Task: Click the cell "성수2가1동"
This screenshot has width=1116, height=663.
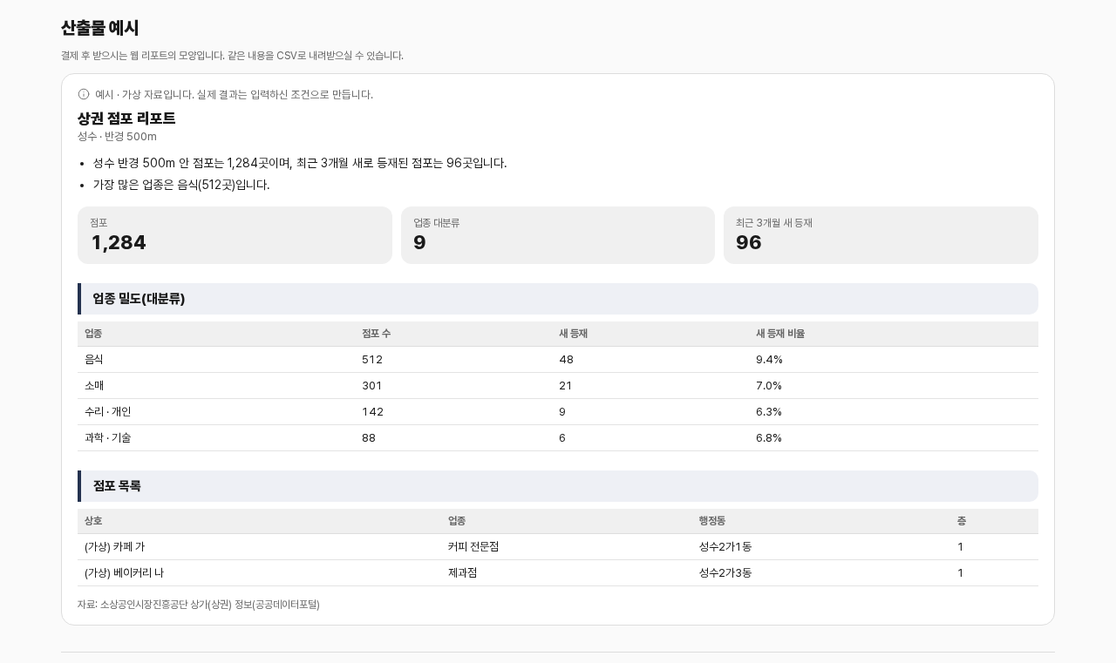Action: 725,547
